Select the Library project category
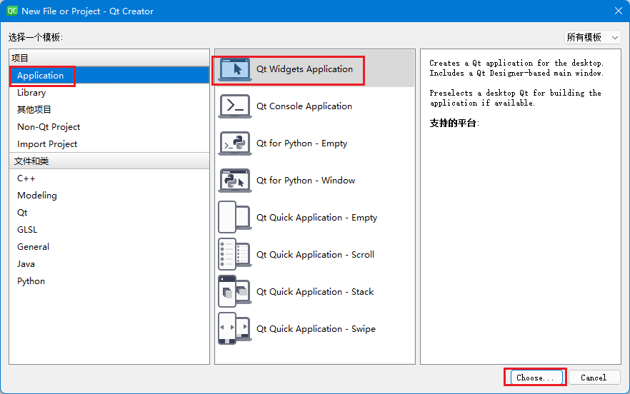 [x=109, y=93]
